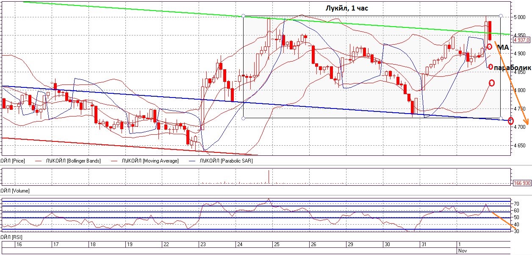Click the RSI axis value 50
This screenshot has width=532, height=255.
pos(516,217)
